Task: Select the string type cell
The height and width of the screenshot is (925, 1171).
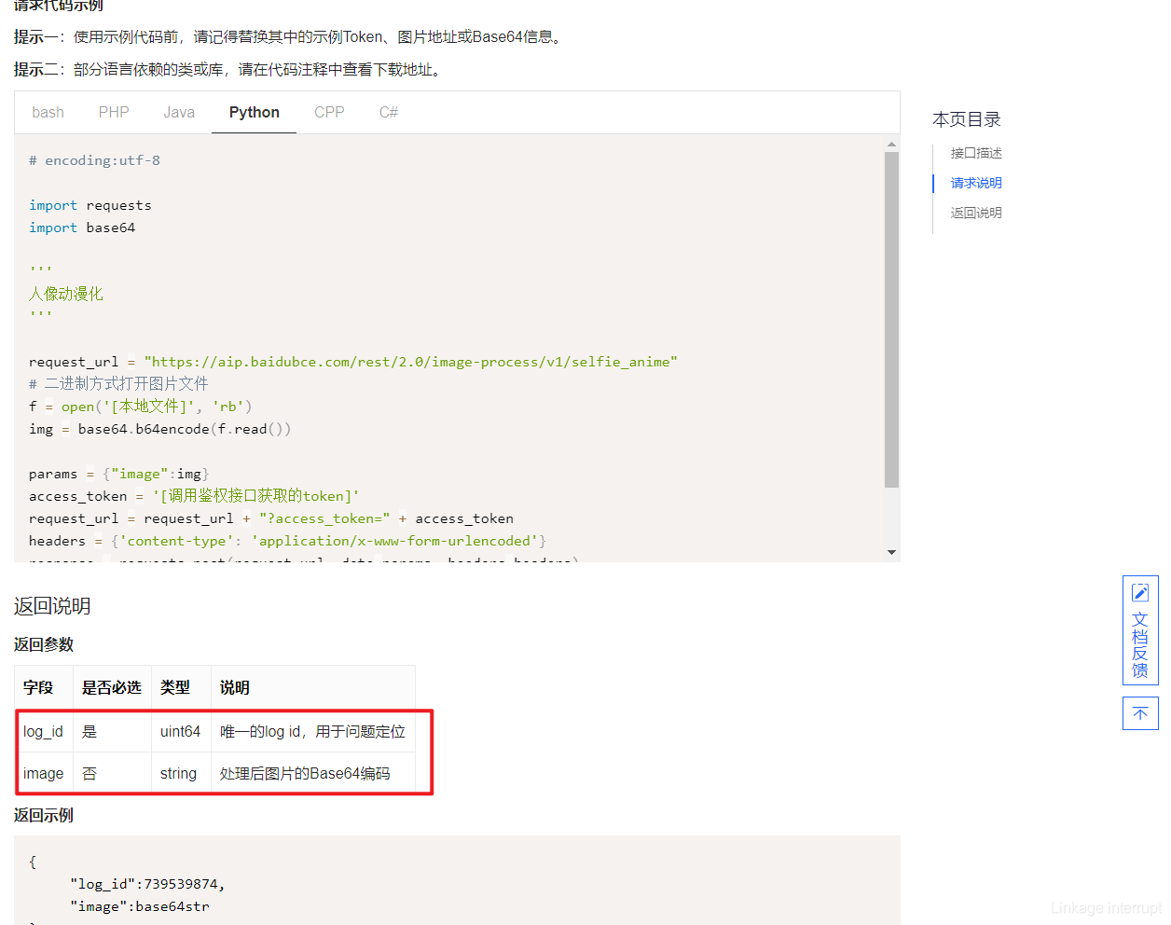Action: click(x=181, y=774)
